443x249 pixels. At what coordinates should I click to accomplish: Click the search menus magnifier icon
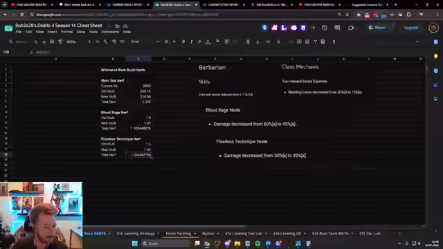click(x=11, y=41)
